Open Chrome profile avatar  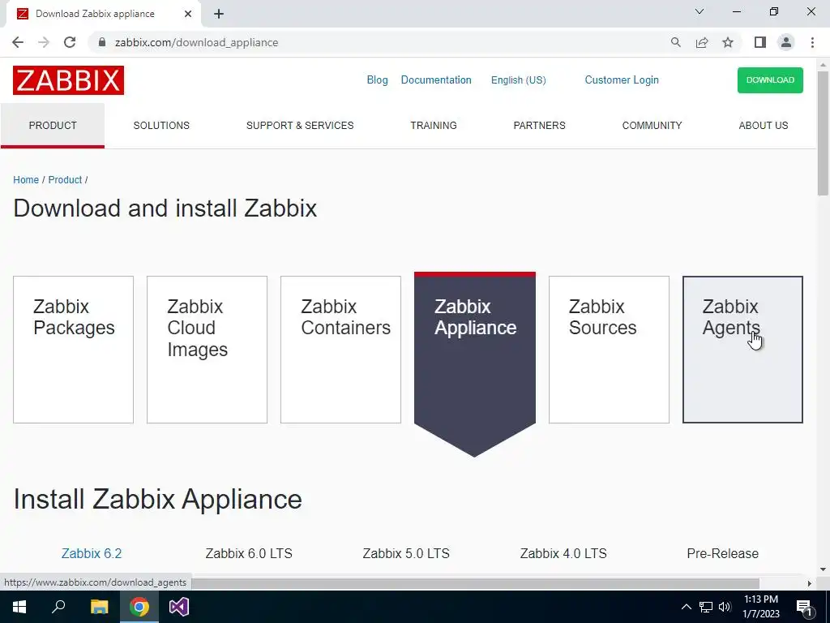(786, 42)
